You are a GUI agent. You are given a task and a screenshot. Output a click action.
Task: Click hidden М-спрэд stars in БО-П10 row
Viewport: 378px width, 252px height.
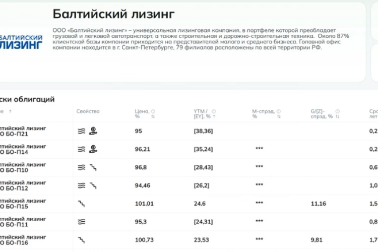pyautogui.click(x=260, y=166)
